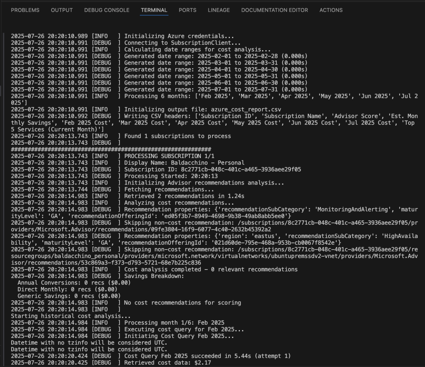Select the DEBUG CONSOLE tab
425x367 pixels.
point(107,10)
